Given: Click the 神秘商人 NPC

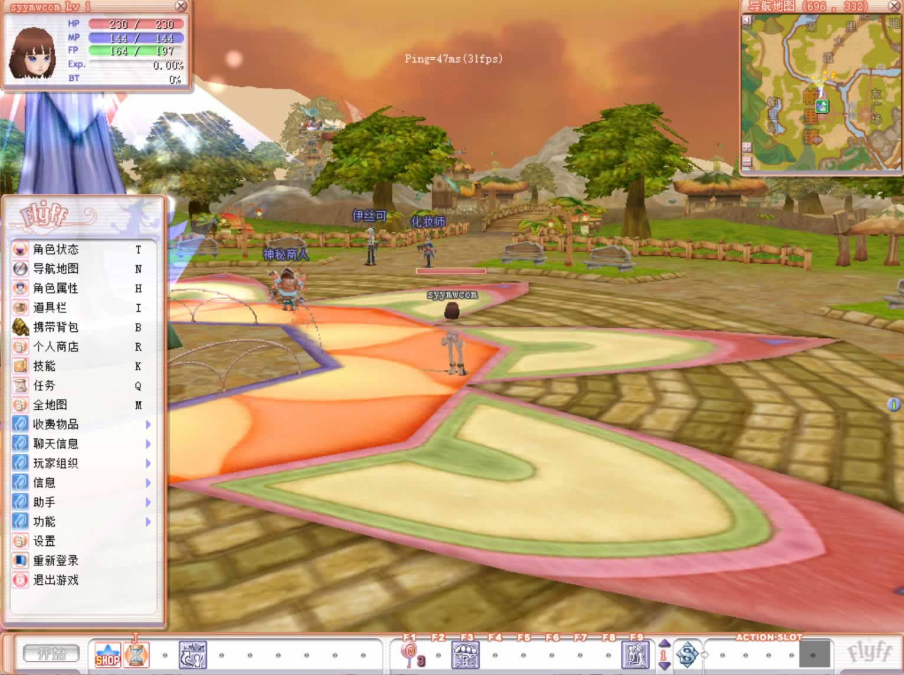Looking at the screenshot, I should coord(287,289).
